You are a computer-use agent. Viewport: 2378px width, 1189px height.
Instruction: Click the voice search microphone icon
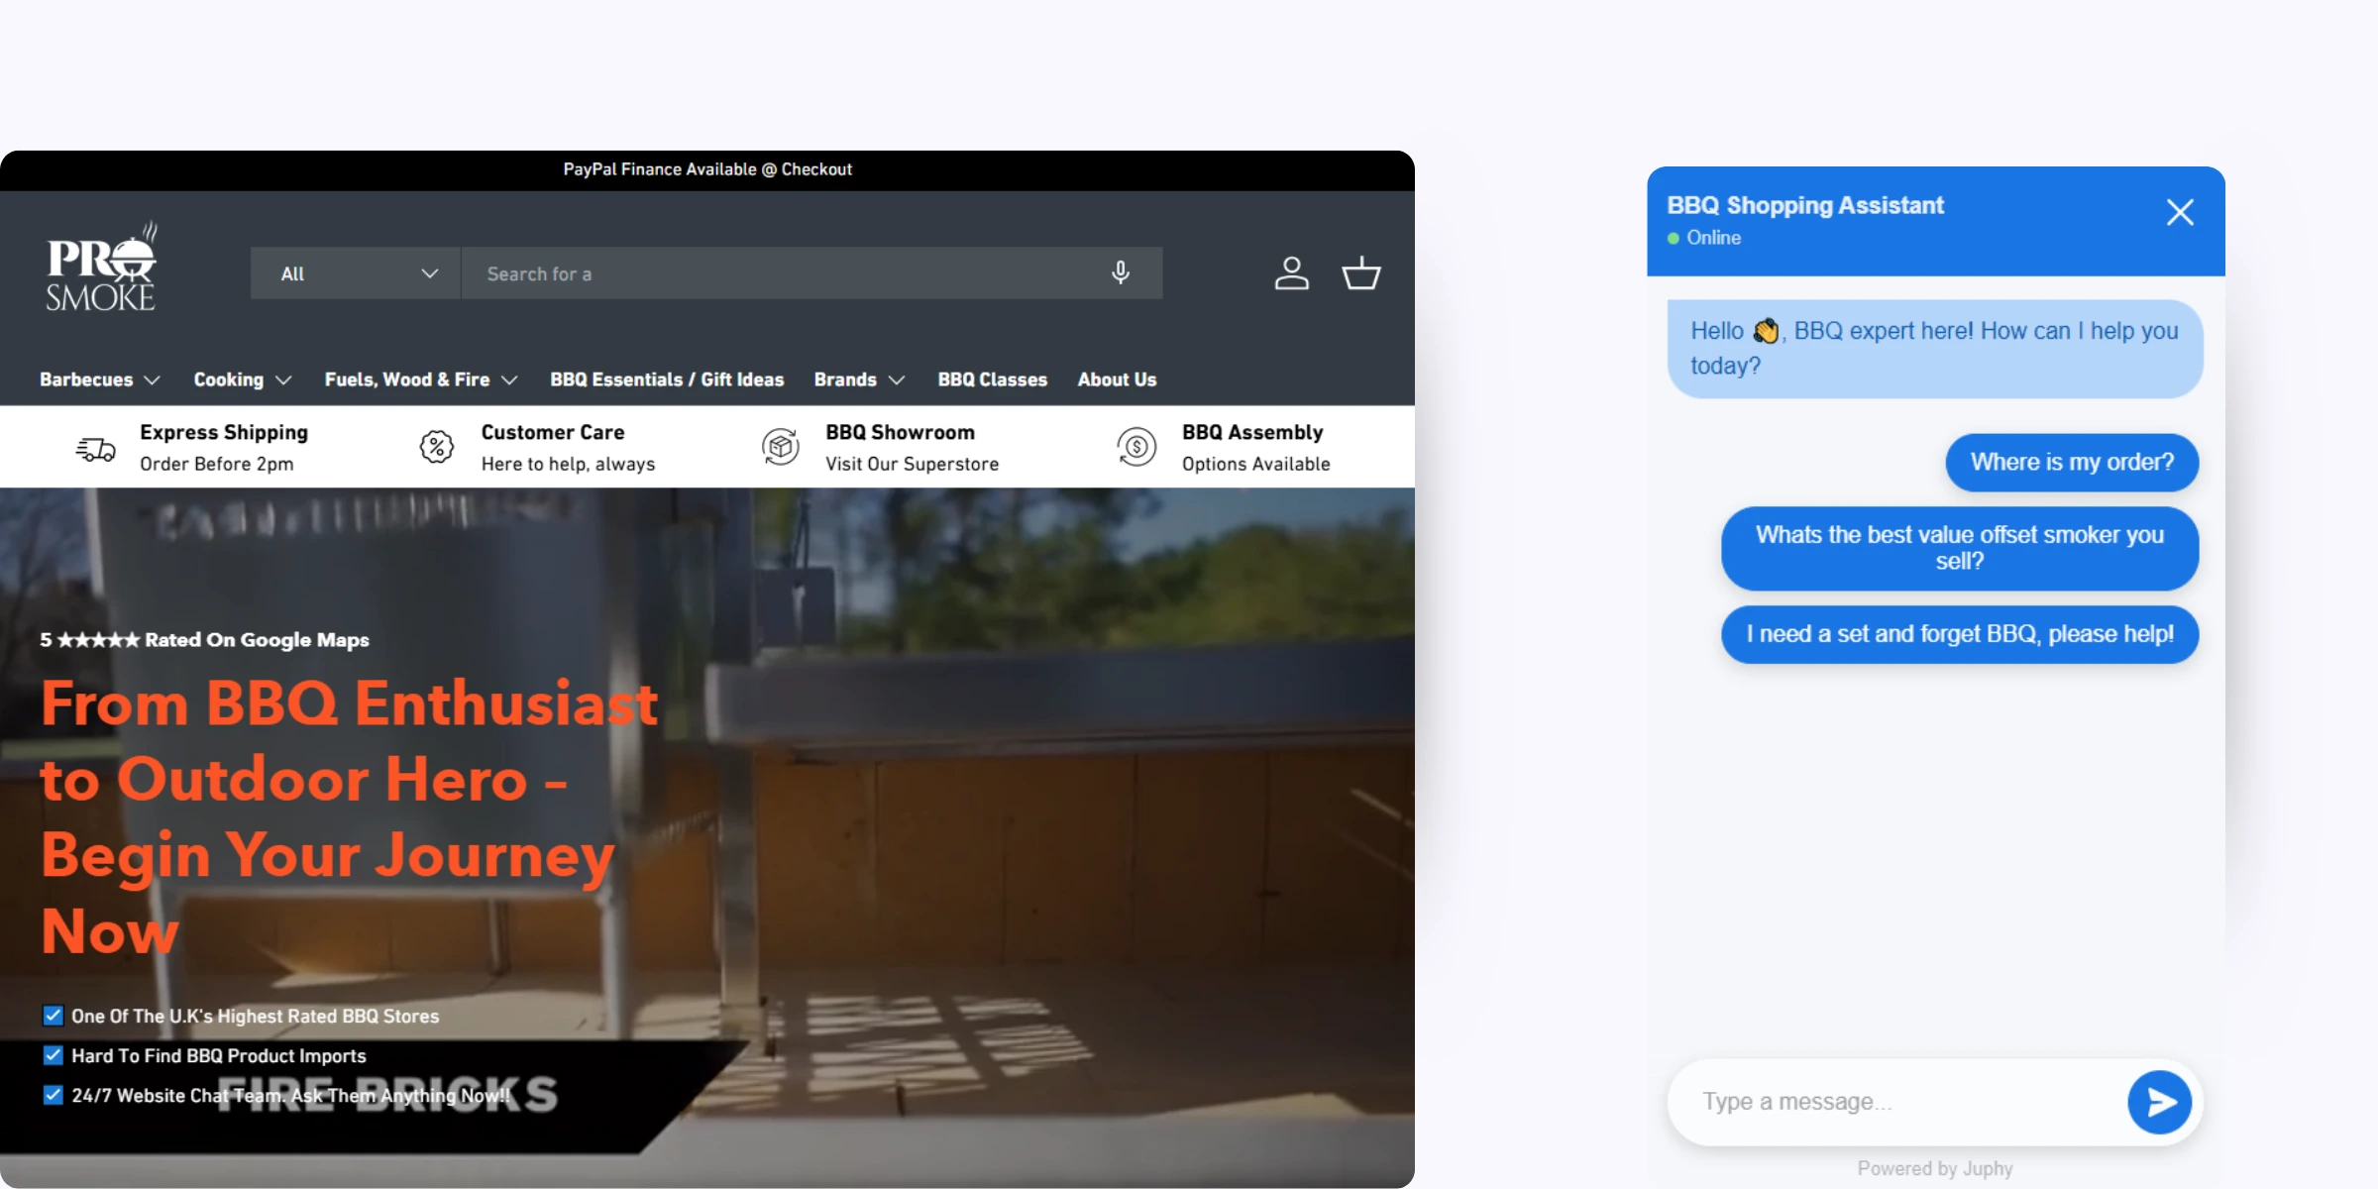[1120, 272]
